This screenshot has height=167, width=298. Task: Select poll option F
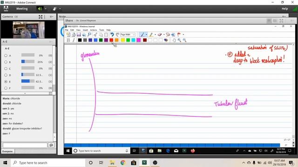[6, 88]
